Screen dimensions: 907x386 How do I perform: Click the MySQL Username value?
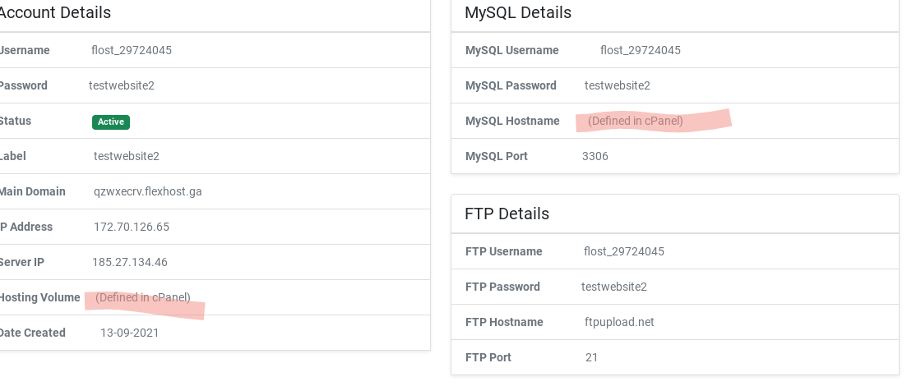(x=641, y=50)
